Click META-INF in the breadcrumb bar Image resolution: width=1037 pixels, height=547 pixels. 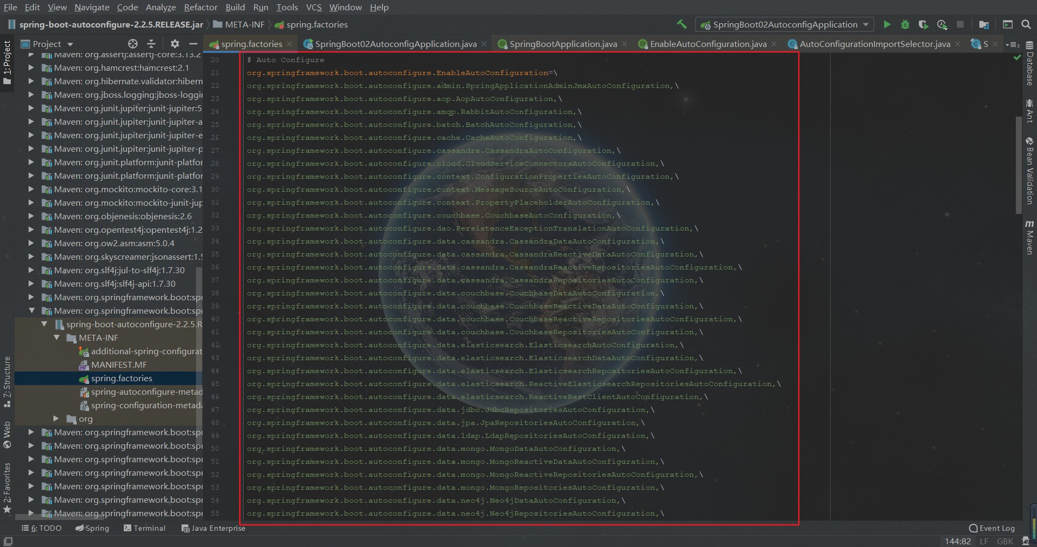click(x=245, y=24)
